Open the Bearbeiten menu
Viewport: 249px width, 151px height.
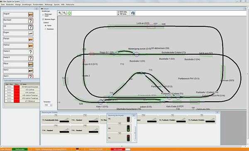pos(10,5)
